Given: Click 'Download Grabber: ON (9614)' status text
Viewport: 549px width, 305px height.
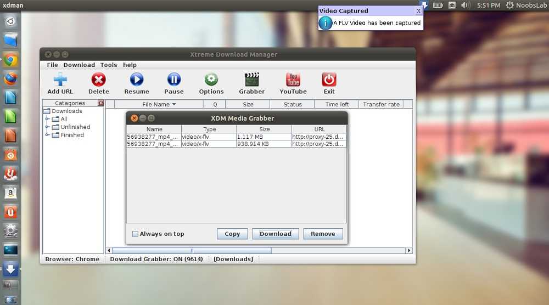Looking at the screenshot, I should (156, 259).
